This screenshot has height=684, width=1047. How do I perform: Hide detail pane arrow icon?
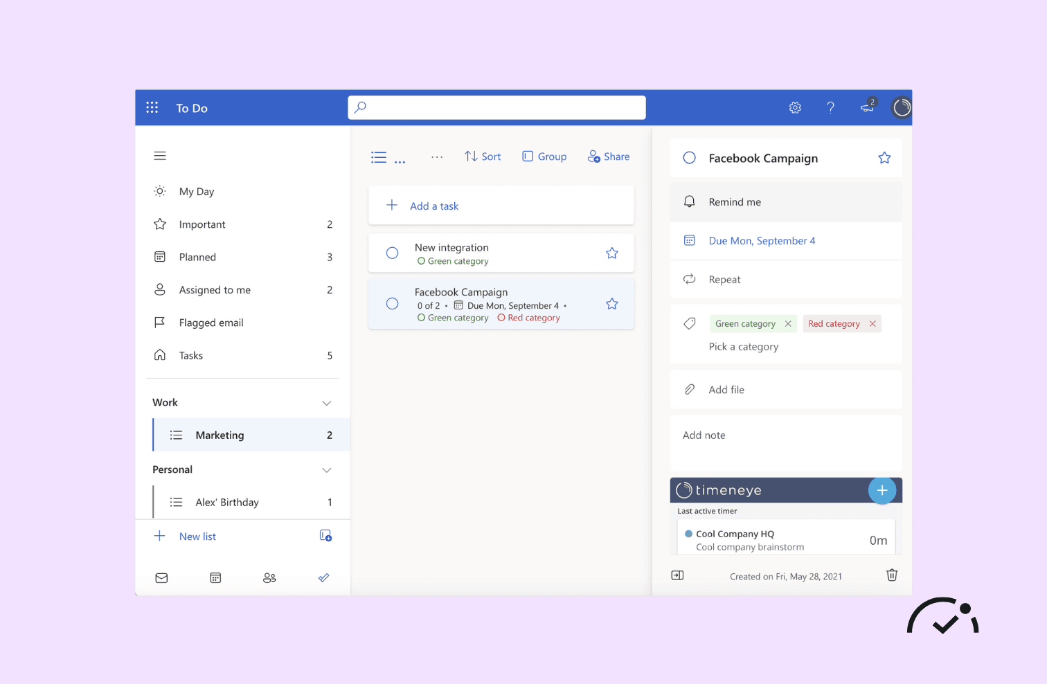coord(677,575)
